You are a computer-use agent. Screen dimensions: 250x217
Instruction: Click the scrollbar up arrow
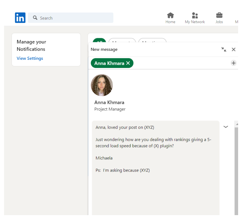(x=237, y=124)
